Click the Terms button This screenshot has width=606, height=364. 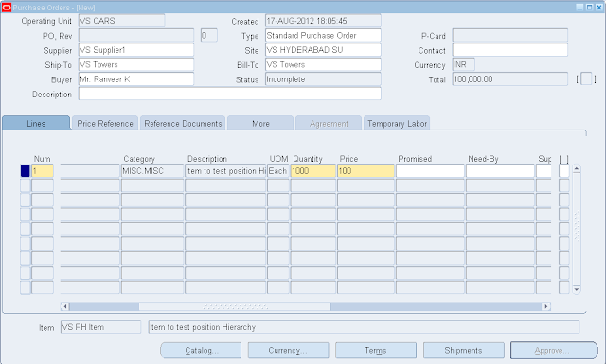[376, 350]
